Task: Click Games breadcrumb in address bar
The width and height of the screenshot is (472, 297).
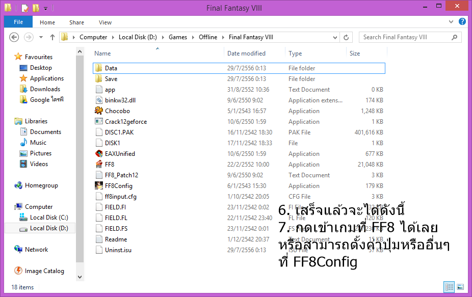Action: (177, 37)
